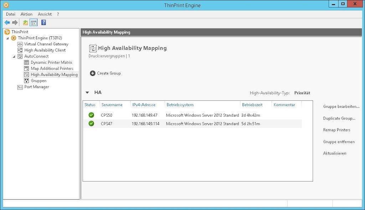
Task: Collapse the ThinPrint Engine (TS012) tree node
Action: pyautogui.click(x=8, y=38)
